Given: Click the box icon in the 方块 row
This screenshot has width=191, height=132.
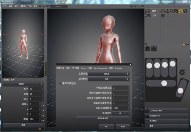Looking at the screenshot, I should click(163, 15).
